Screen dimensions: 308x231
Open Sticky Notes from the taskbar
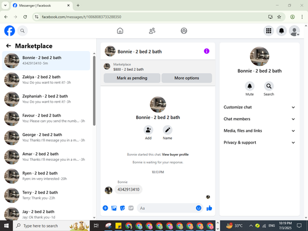tap(118, 225)
